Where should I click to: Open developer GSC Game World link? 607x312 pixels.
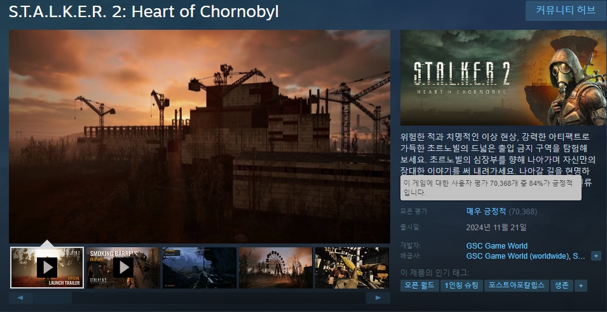pyautogui.click(x=496, y=246)
